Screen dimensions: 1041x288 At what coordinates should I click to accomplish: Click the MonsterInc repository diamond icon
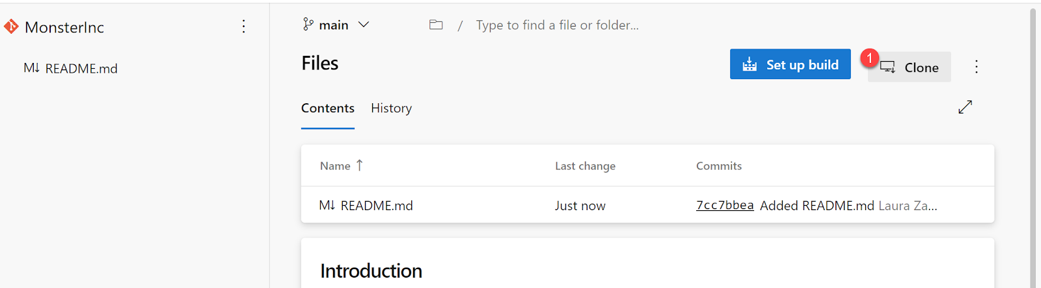pyautogui.click(x=11, y=27)
